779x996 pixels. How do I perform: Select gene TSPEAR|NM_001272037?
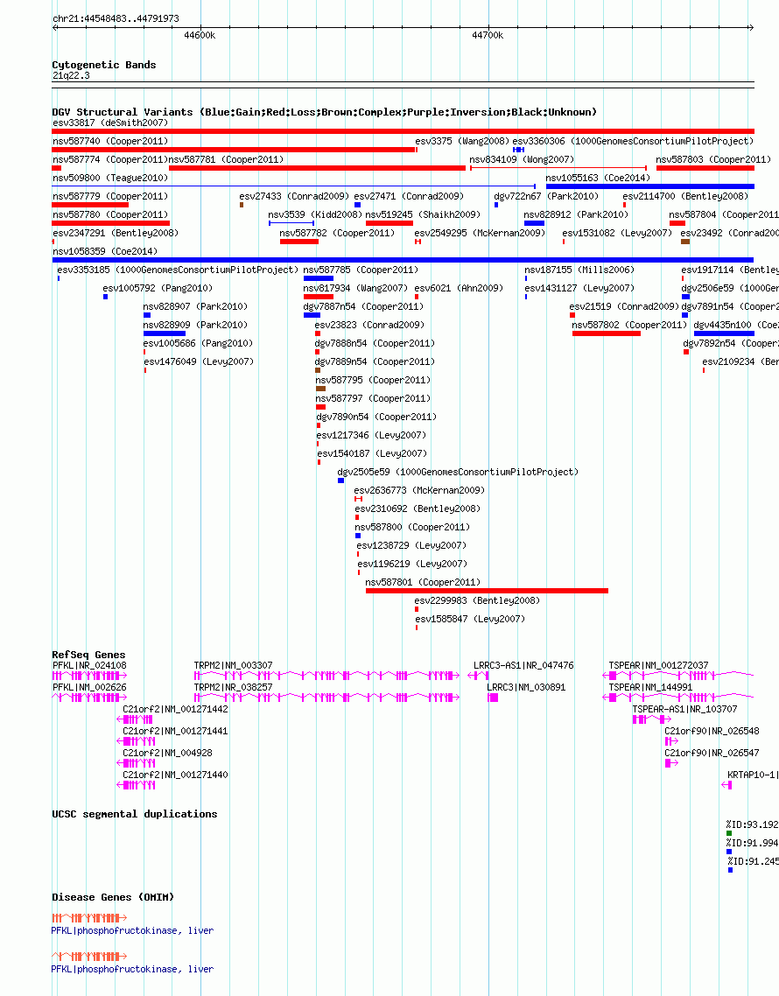(678, 676)
